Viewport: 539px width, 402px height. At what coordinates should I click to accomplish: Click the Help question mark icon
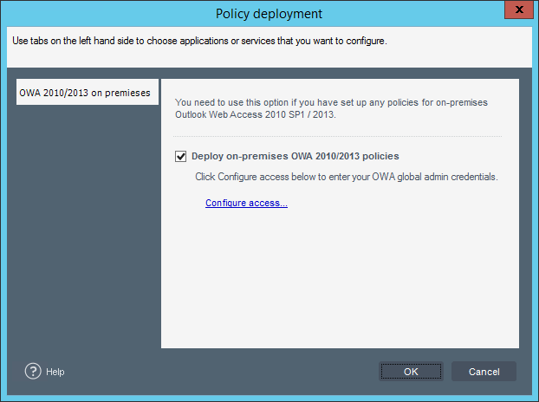pos(33,371)
